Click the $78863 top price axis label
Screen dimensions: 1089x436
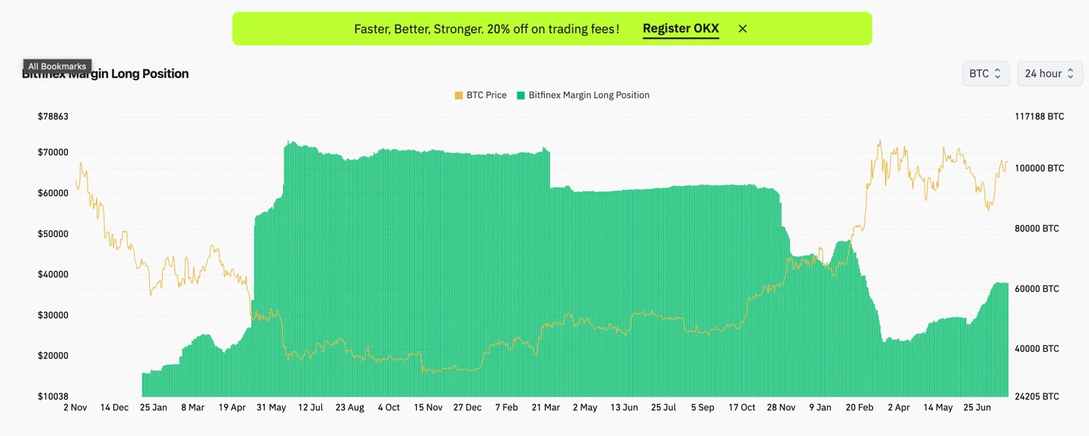click(53, 117)
